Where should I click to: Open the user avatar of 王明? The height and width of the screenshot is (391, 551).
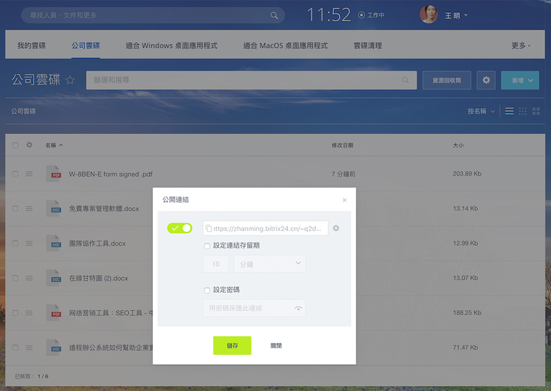pos(428,14)
